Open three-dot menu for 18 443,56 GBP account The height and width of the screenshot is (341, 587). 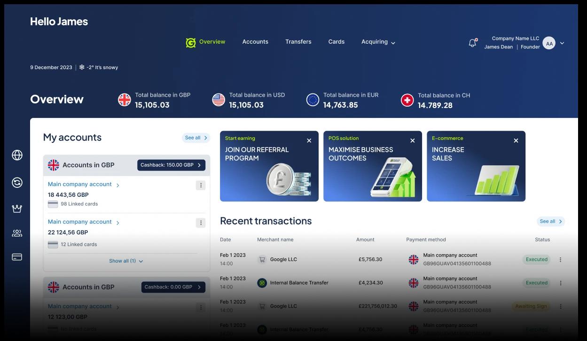[201, 186]
